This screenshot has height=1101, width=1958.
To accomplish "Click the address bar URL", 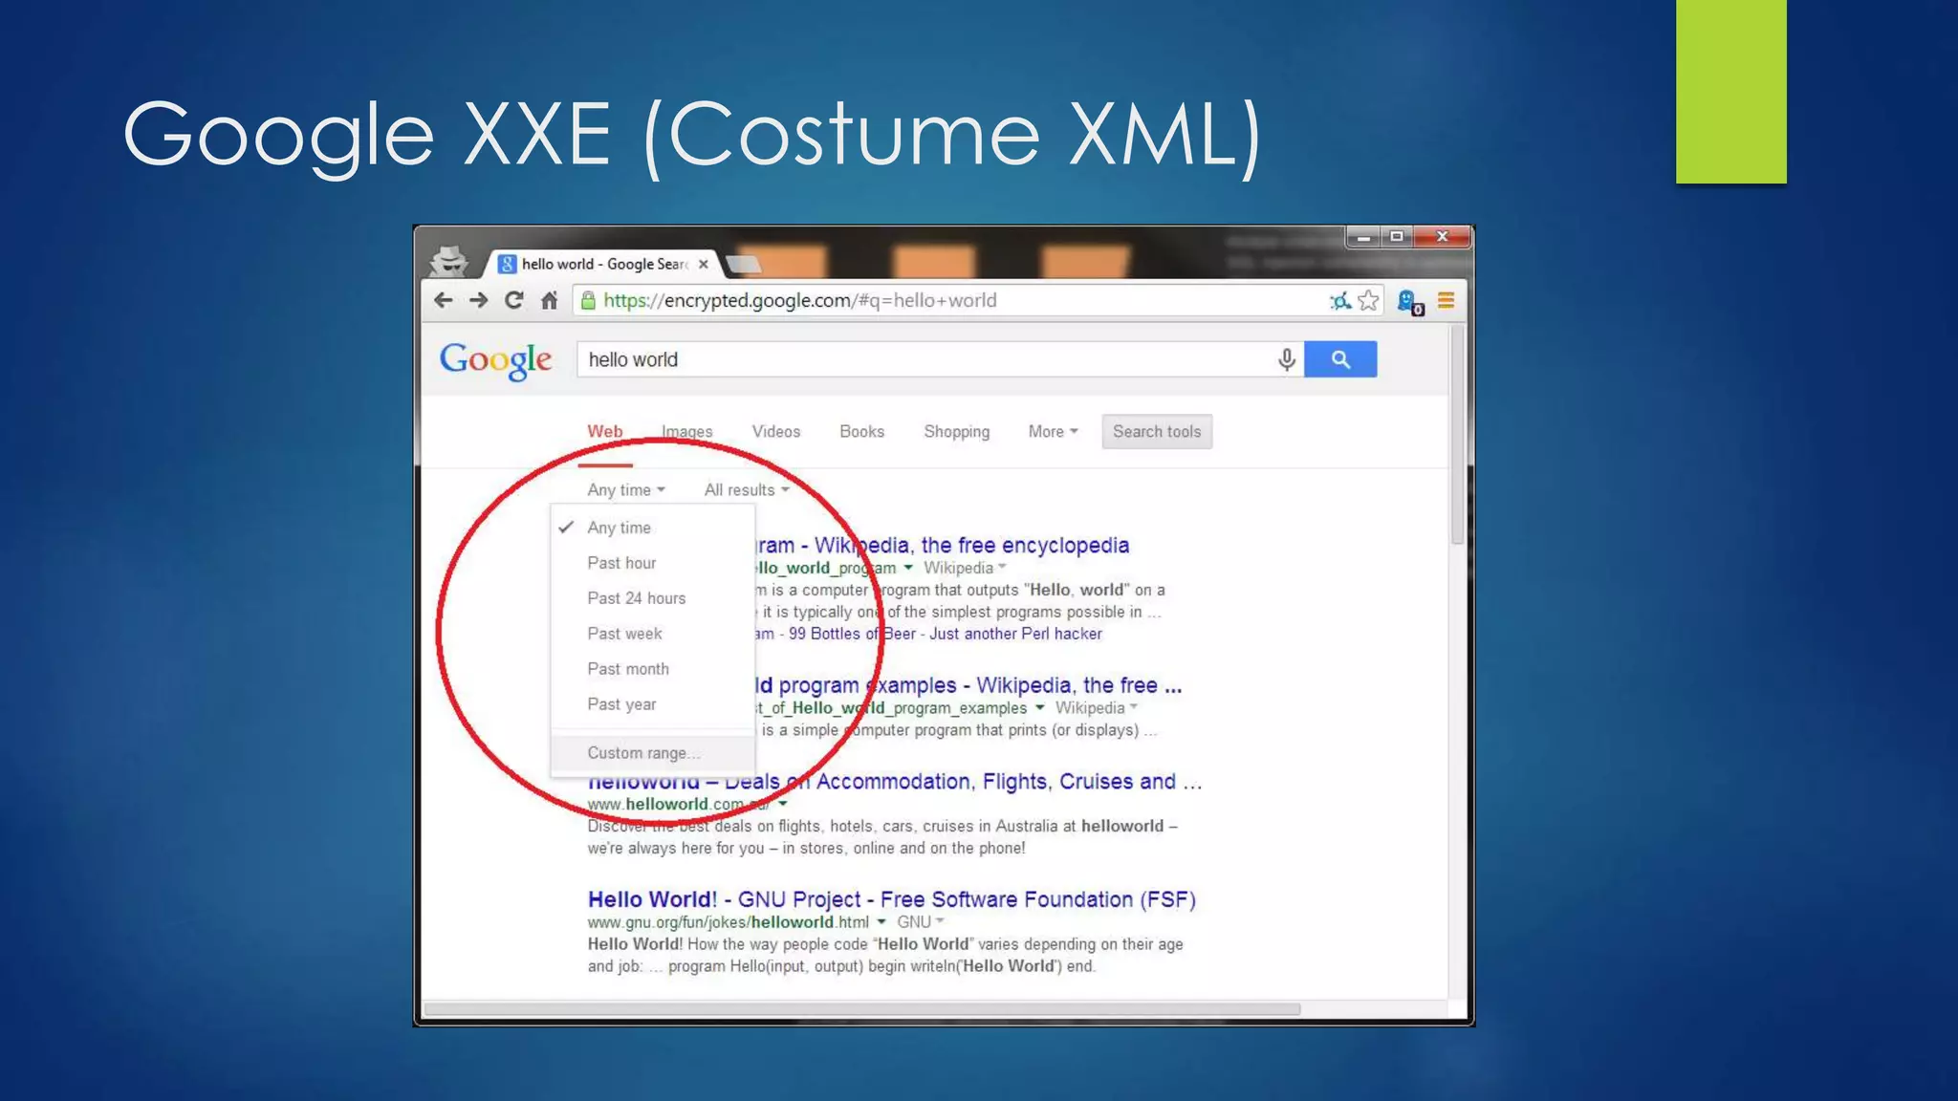I will coord(800,300).
